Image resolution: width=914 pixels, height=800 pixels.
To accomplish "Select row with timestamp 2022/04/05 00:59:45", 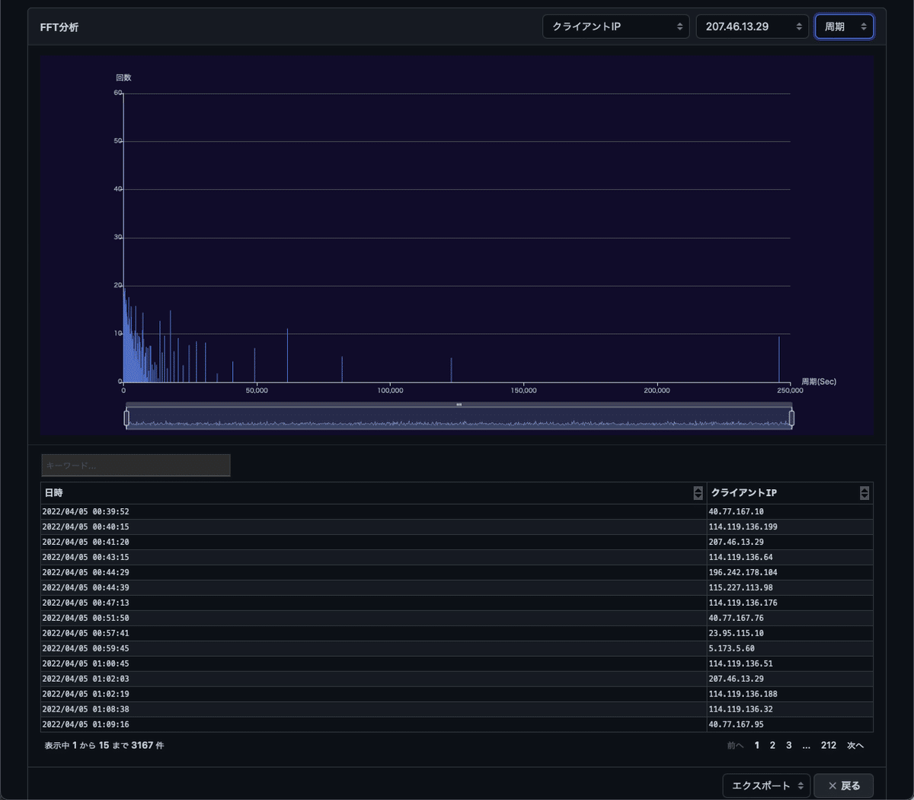I will click(457, 649).
